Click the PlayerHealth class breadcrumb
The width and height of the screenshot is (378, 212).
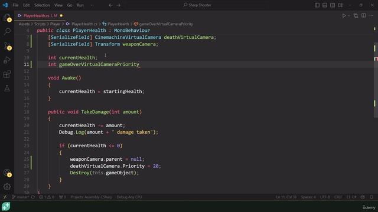point(116,24)
